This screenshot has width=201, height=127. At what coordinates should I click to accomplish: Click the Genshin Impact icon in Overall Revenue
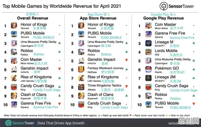click(14, 69)
